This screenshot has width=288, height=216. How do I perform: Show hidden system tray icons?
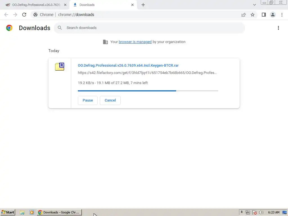[x=242, y=212]
